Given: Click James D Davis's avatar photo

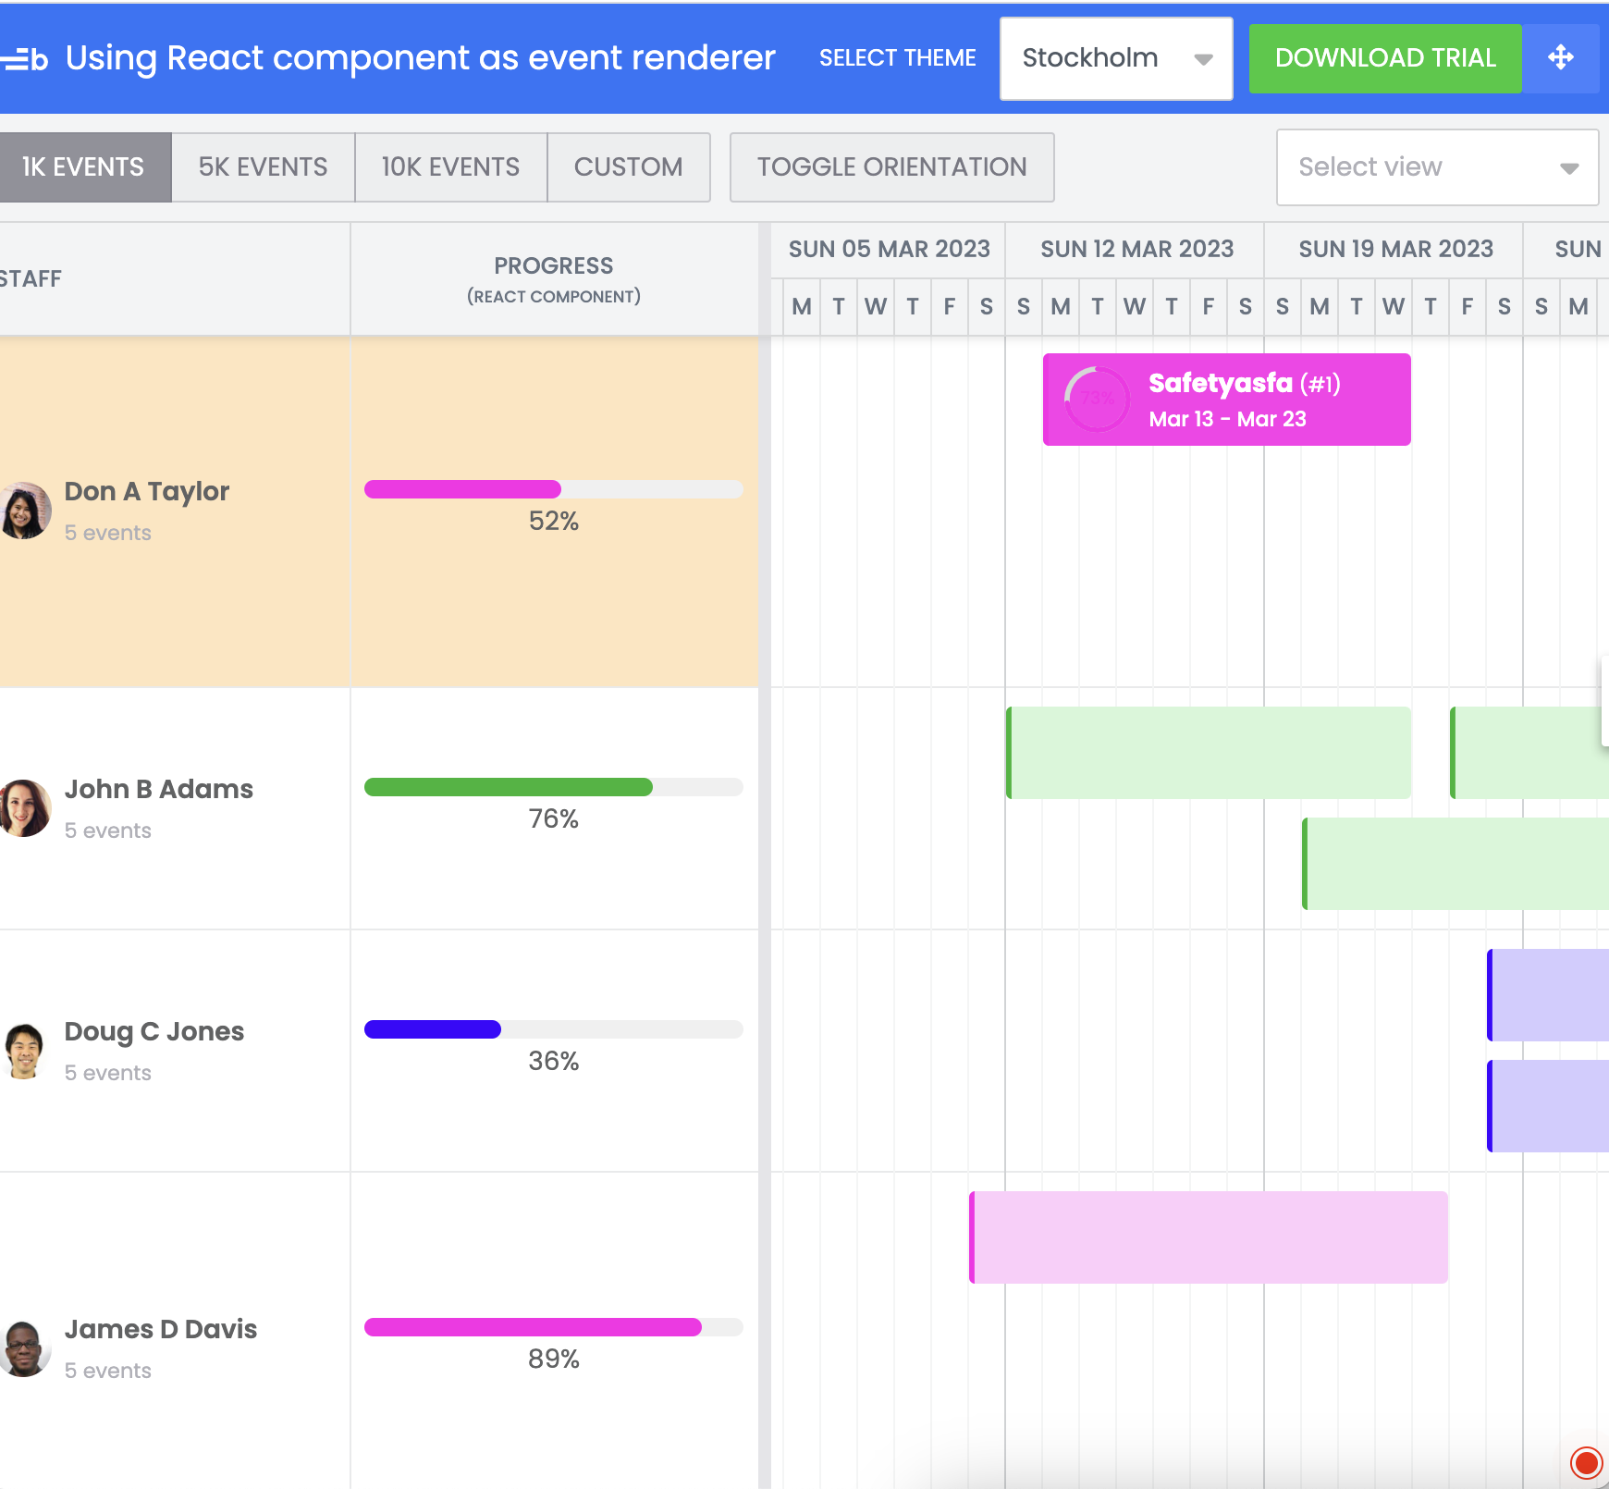Looking at the screenshot, I should coord(25,1348).
